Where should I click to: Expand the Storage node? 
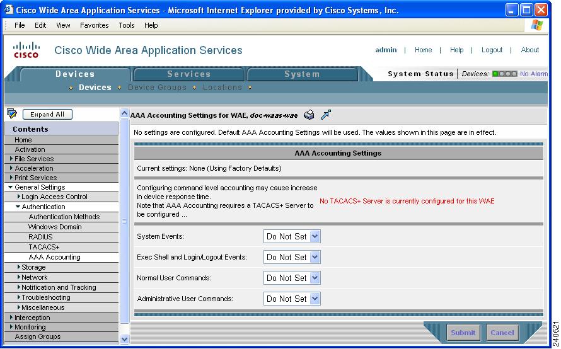click(x=19, y=266)
